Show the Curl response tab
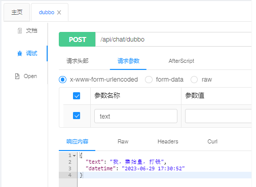 point(212,141)
